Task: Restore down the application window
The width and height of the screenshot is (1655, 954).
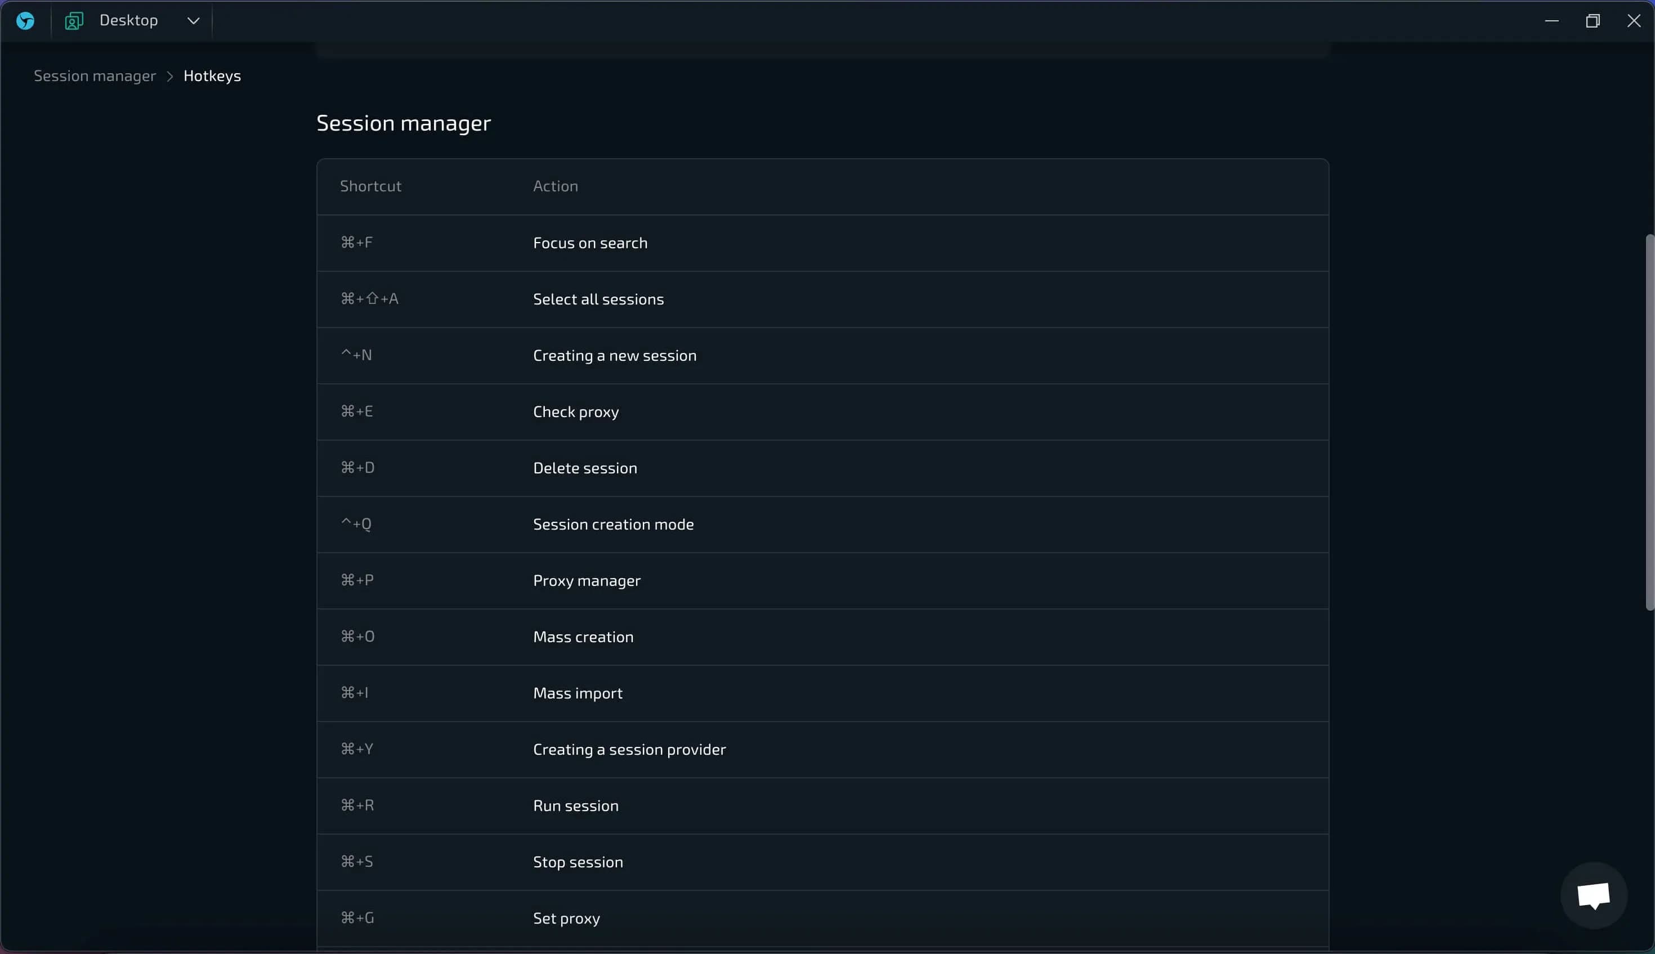Action: click(1593, 21)
